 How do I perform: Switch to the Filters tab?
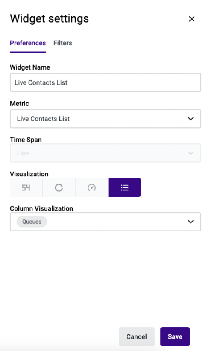coord(63,43)
